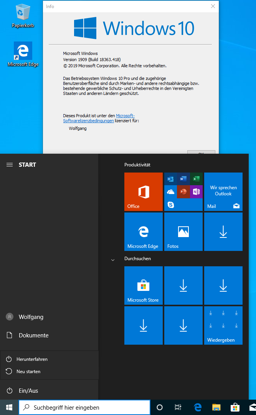
Task: Click the download tile directly above Wiedergeben
Action: tap(223, 285)
